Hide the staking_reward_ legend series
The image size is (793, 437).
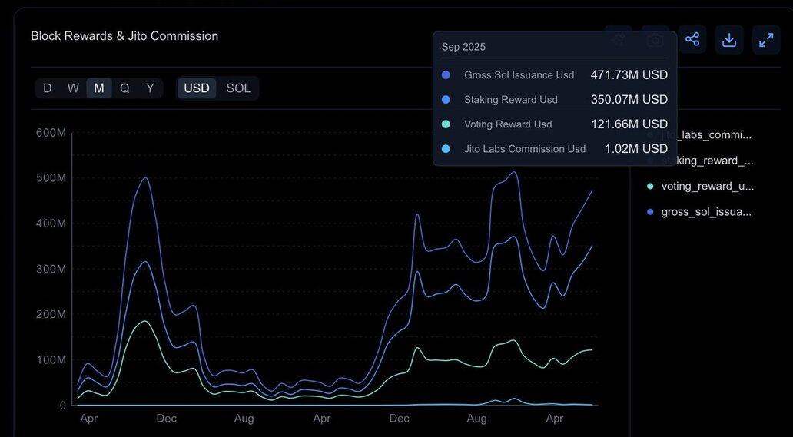[707, 161]
